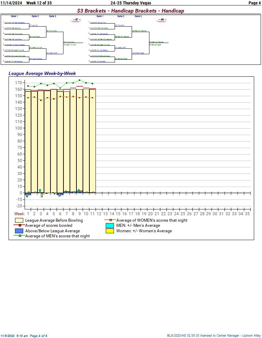Click the orange WOMEN's scores legend marker
This screenshot has height=338, width=262.
coord(111,220)
